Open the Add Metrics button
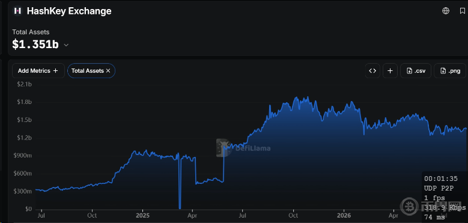Screen dimensions: 468x223 click(x=38, y=71)
